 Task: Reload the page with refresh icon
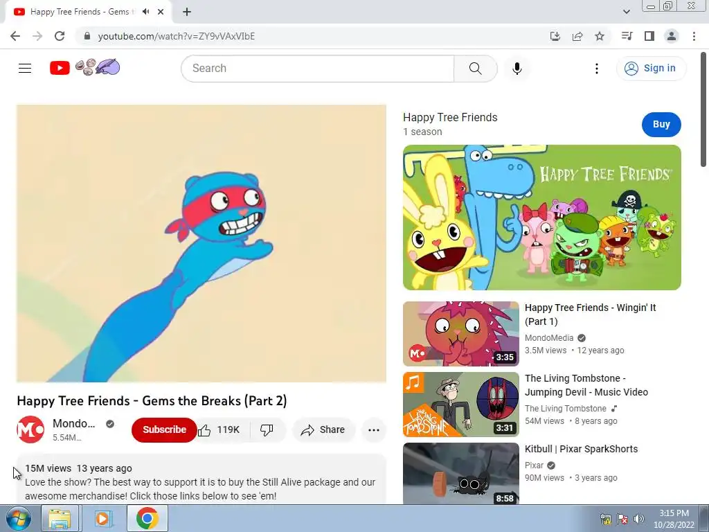point(60,36)
